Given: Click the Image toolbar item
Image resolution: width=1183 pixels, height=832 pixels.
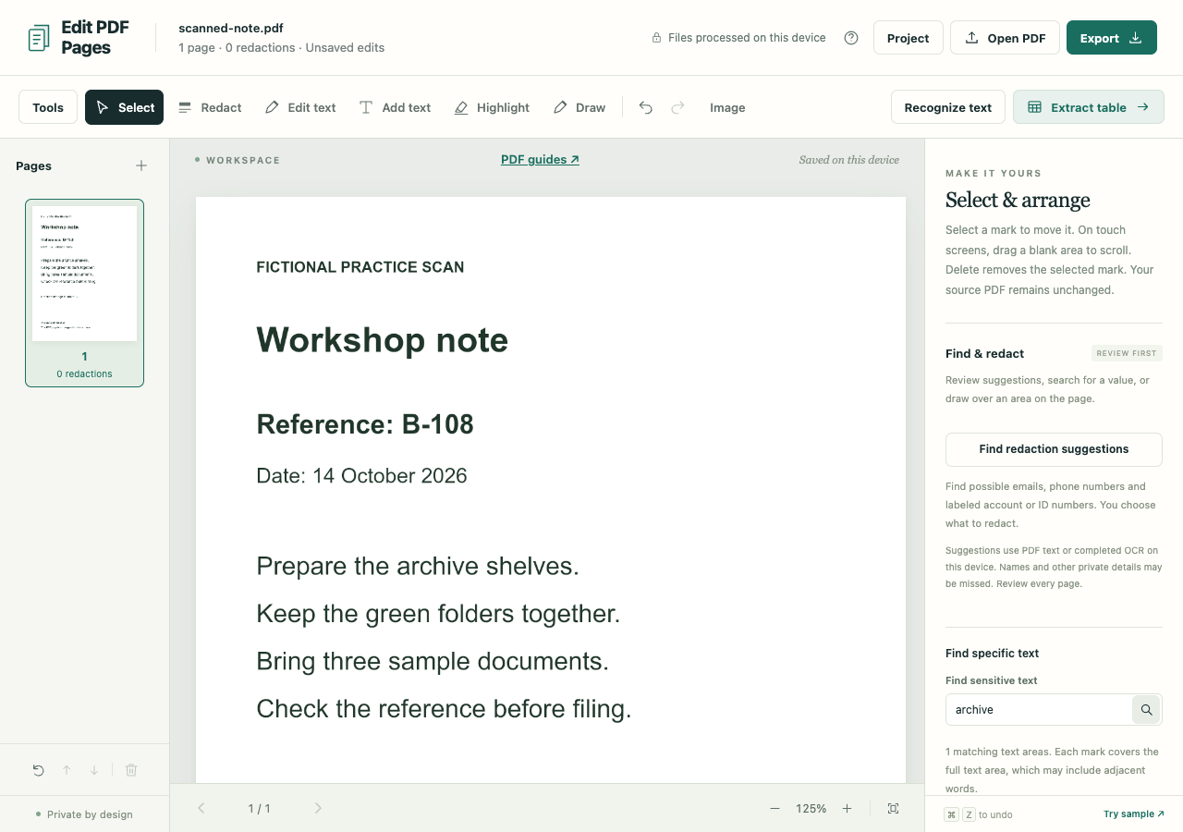Looking at the screenshot, I should coord(727,107).
